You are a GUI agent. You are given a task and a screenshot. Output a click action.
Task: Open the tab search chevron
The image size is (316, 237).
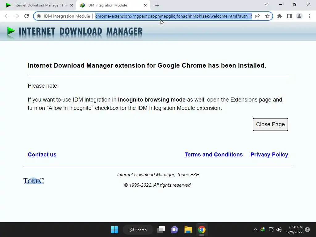click(266, 4)
